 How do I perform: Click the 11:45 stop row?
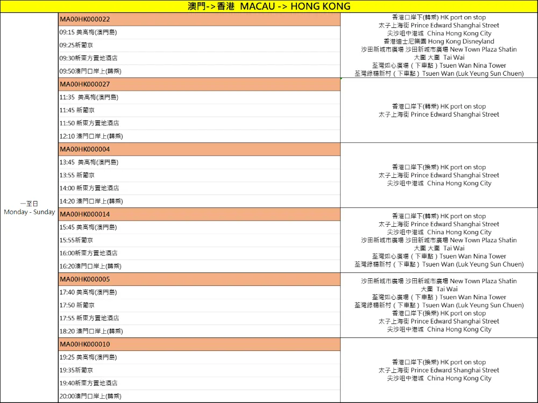pyautogui.click(x=200, y=110)
